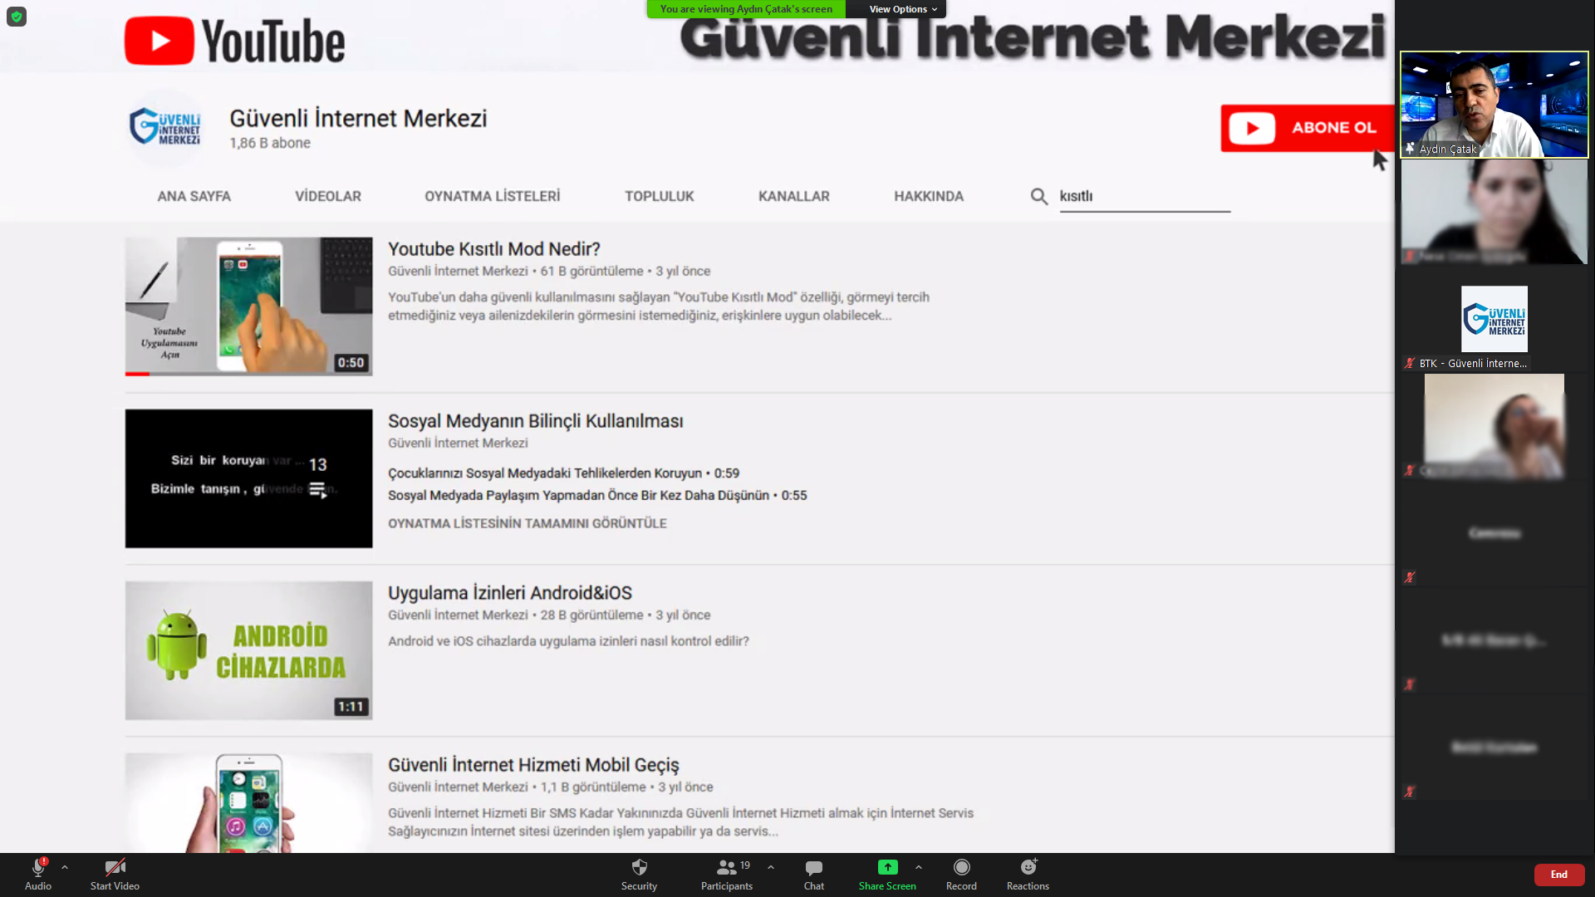
Task: Select Aydın Çatak's video tile
Action: tap(1494, 105)
